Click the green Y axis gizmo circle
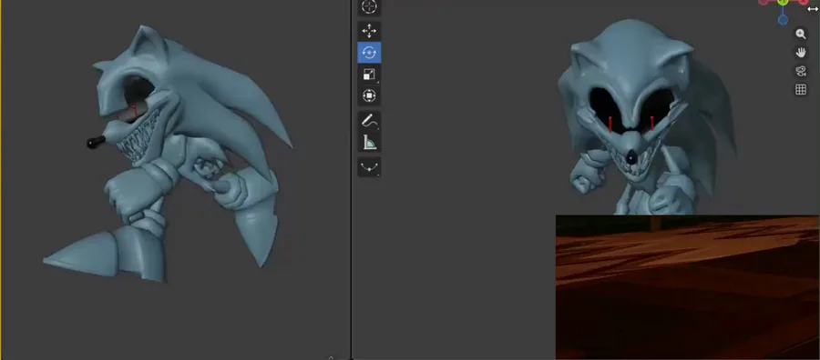 [x=783, y=2]
